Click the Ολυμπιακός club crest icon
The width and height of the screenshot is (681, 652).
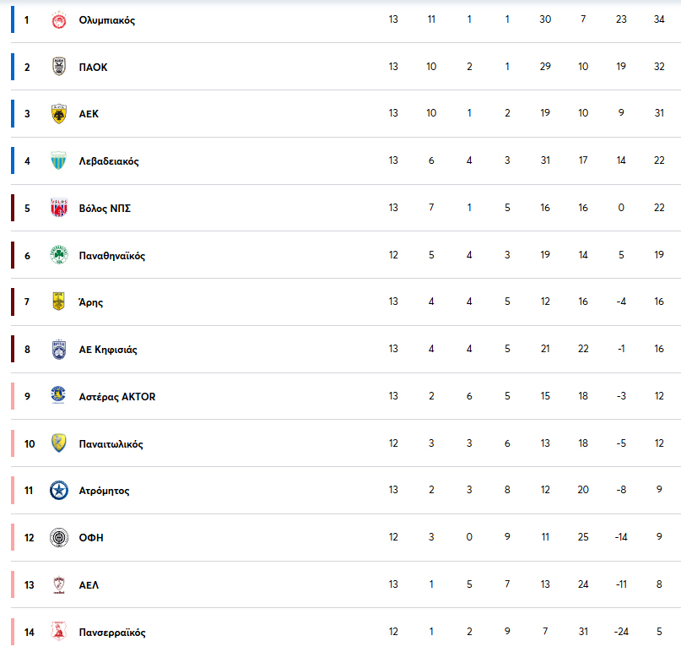(x=58, y=20)
